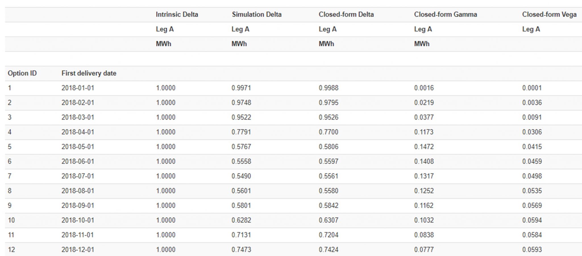
Task: Click Simulation Delta value 0.9748
Action: coord(241,103)
